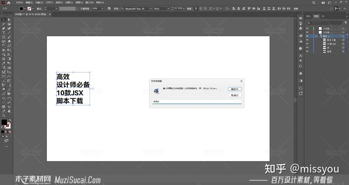Select the Eyedropper tool
This screenshot has width=349, height=185.
click(4, 63)
